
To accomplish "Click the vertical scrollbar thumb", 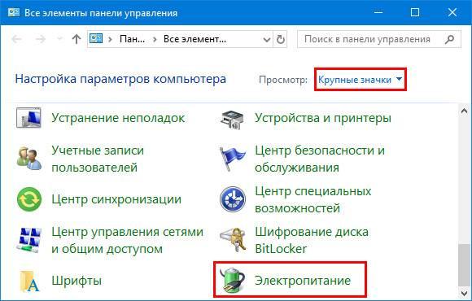I will 464,264.
